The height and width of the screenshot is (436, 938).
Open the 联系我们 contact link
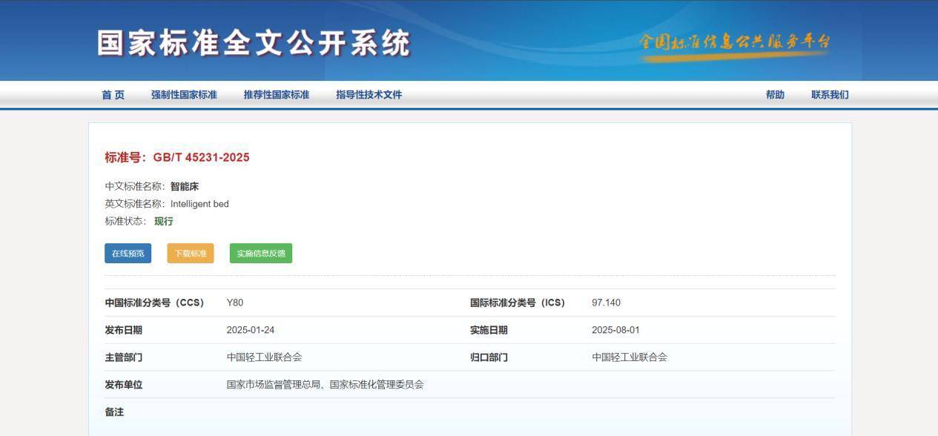click(x=830, y=95)
